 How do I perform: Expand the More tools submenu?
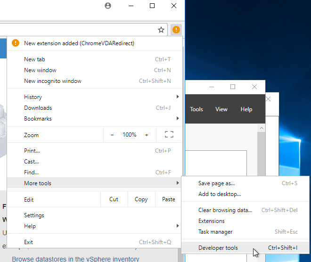coord(94,183)
